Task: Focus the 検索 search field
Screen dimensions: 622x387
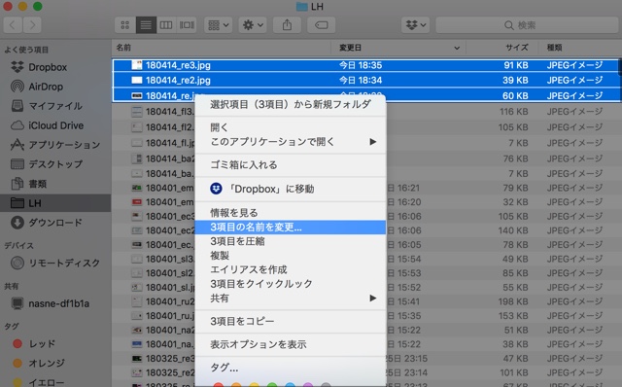Action: [x=527, y=25]
